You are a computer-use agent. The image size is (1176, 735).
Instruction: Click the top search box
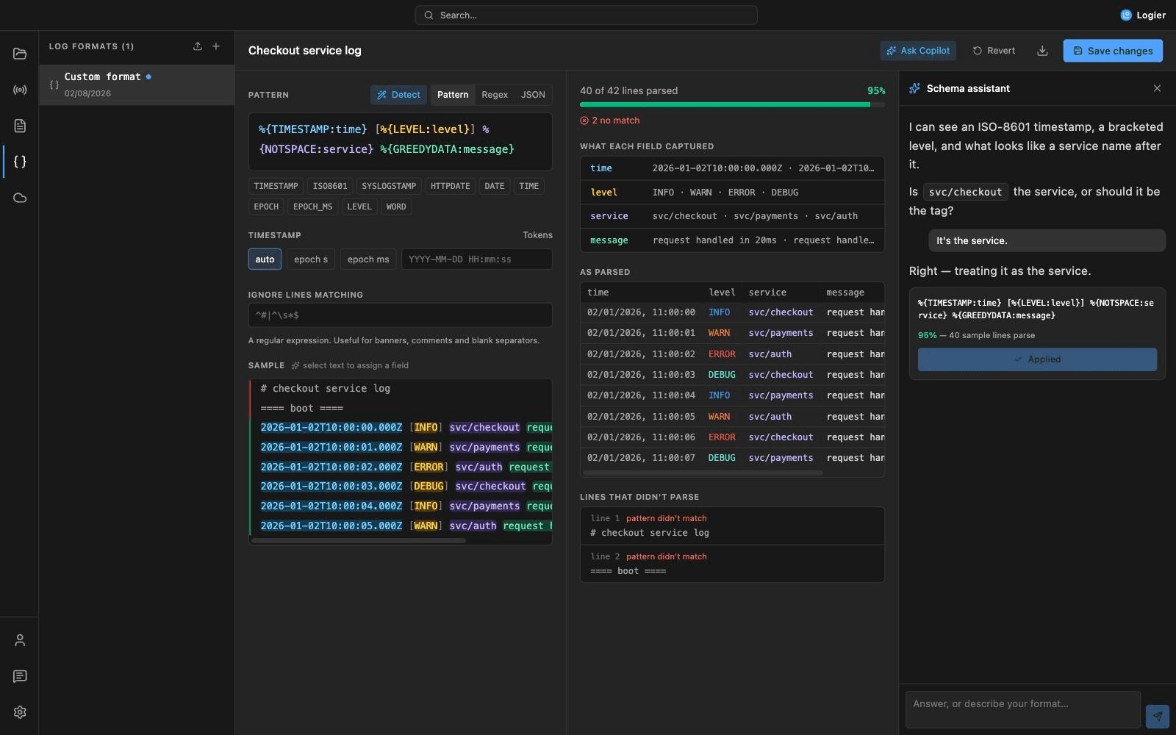(x=586, y=15)
